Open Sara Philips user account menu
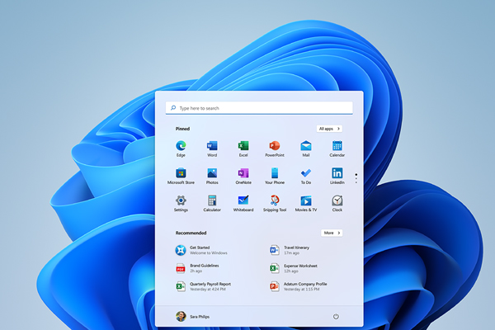 coord(192,317)
